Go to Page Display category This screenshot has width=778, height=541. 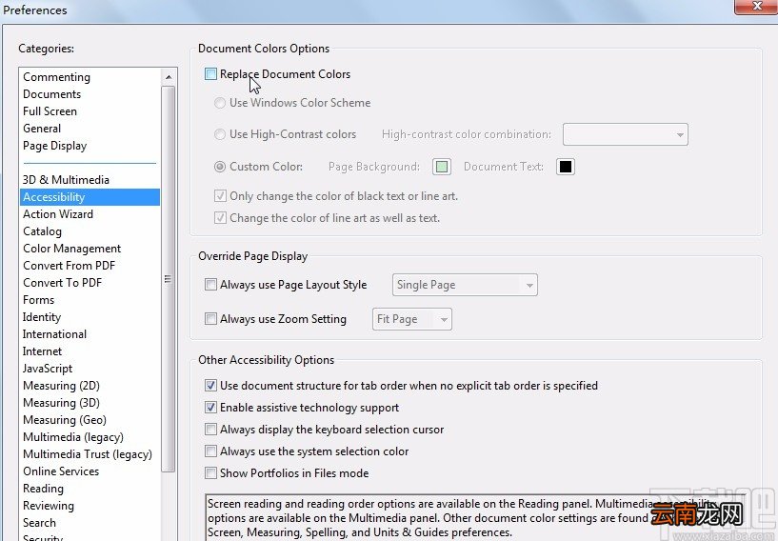tap(54, 146)
